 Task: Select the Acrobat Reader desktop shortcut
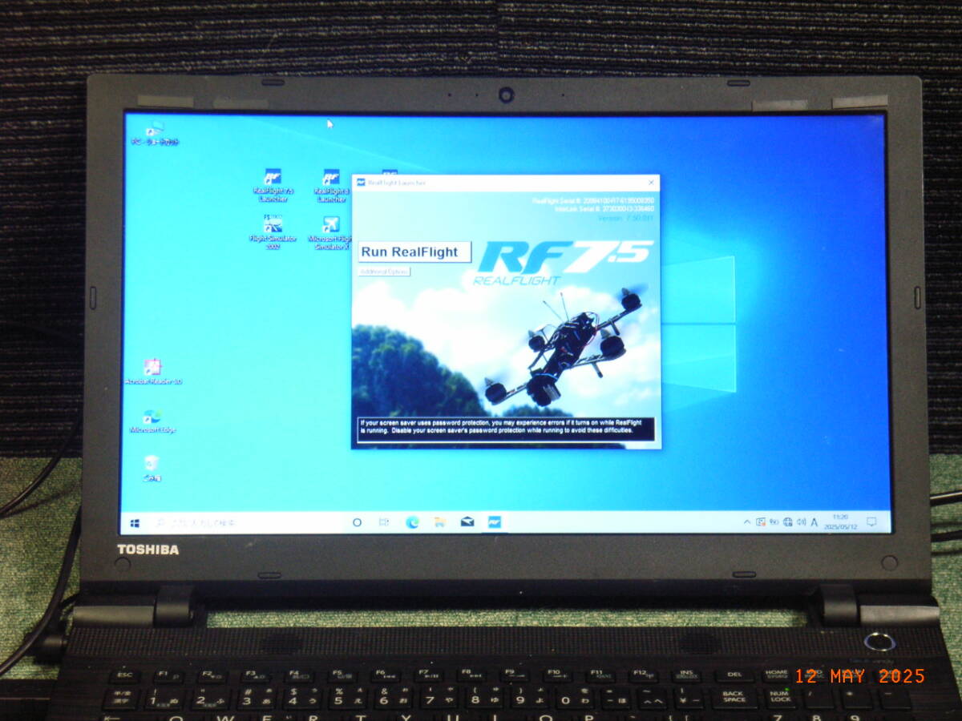coord(152,372)
